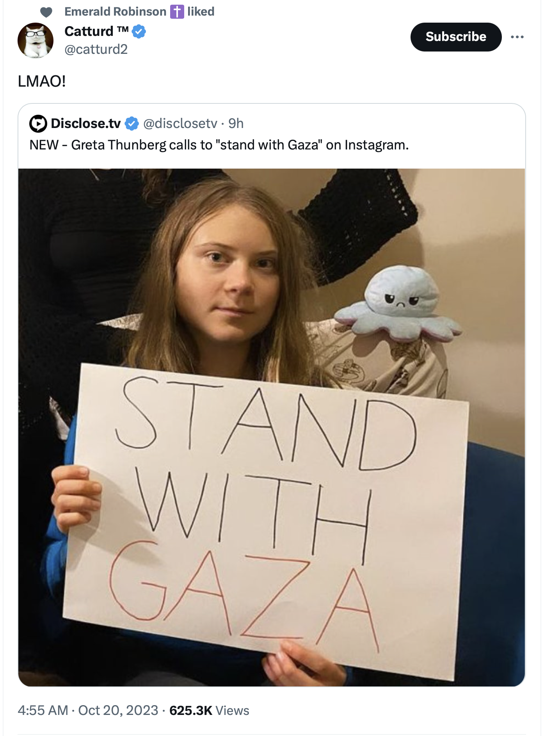
Task: Open the @catturd2 handle link
Action: point(96,49)
